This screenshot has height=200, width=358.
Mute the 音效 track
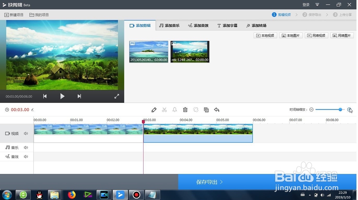[x=26, y=157]
